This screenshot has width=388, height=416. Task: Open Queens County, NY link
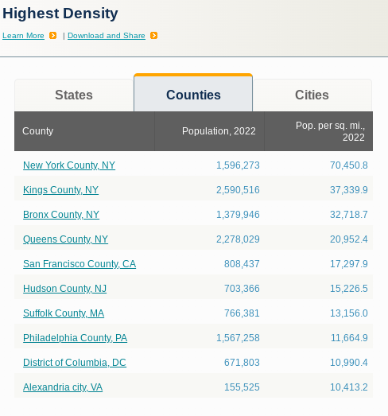[65, 239]
